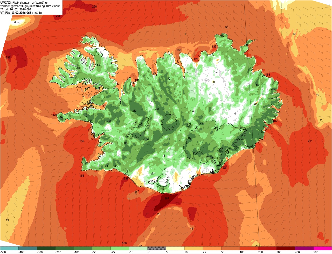332x254 pixels.
Task: Click the 180 value near the bottom edge
Action: [124, 243]
